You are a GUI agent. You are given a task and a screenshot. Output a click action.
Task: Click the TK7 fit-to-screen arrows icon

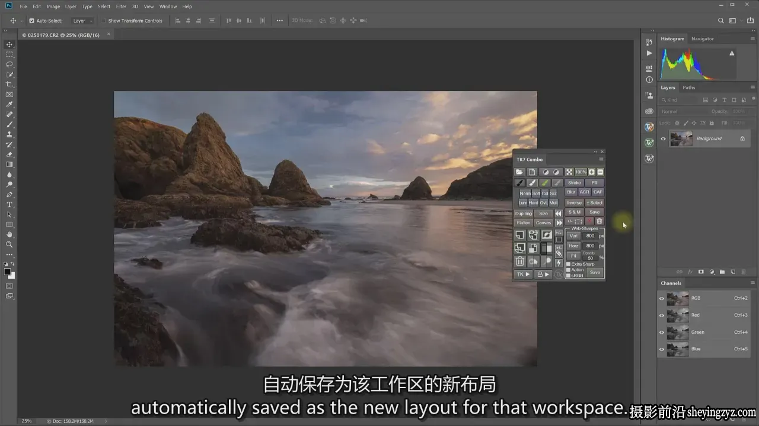(569, 172)
